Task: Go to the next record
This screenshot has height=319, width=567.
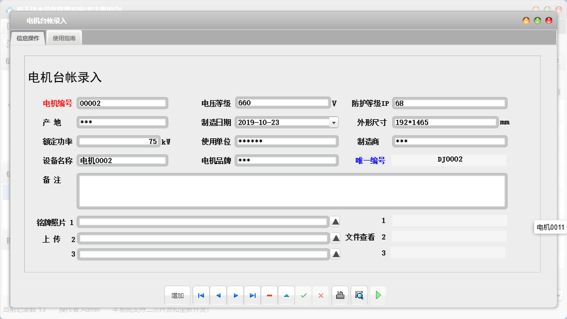Action: (x=235, y=295)
